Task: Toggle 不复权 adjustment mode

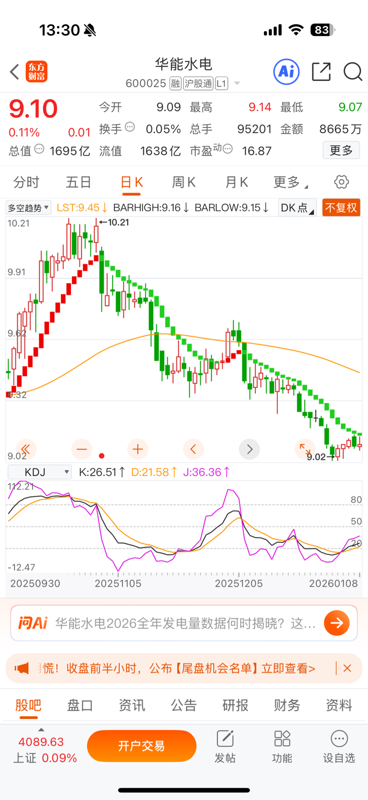Action: pyautogui.click(x=341, y=207)
